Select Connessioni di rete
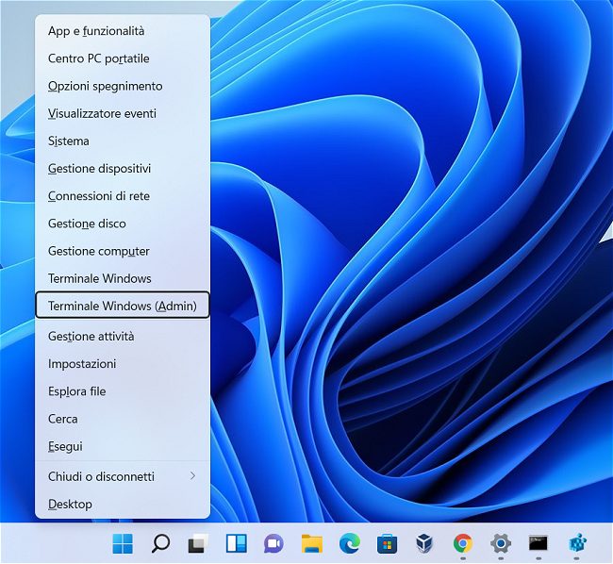This screenshot has width=613, height=564. tap(123, 196)
